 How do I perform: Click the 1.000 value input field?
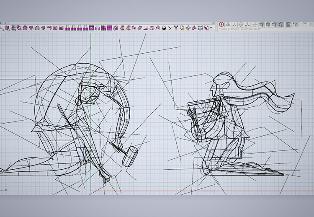click(304, 24)
